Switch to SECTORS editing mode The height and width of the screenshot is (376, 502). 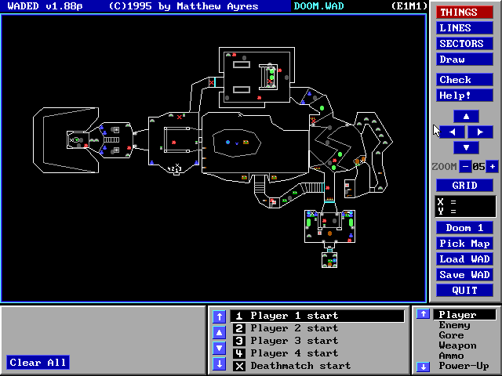point(464,44)
